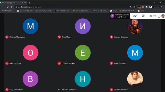165x92 pixels.
Task: Click muted mic icon of Евгений Арсеньев
Action: (x=111, y=90)
